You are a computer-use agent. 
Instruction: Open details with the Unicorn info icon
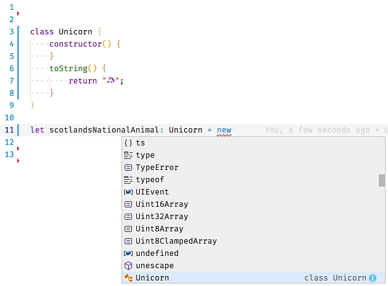(373, 278)
